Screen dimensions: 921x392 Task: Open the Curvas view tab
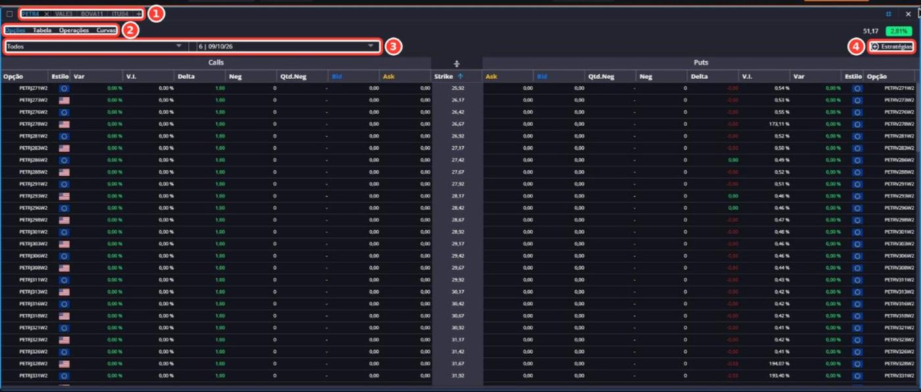pyautogui.click(x=106, y=30)
